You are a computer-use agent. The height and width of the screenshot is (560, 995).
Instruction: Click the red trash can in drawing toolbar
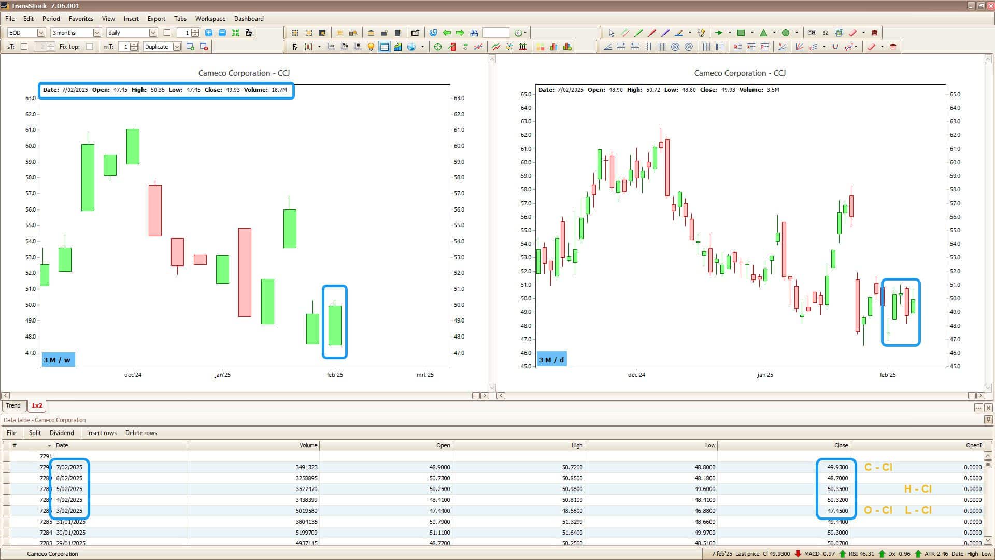pos(875,33)
